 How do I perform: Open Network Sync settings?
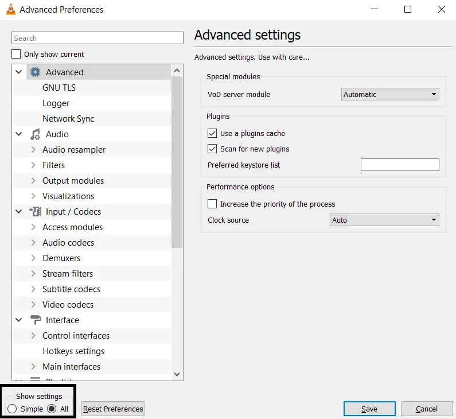click(68, 119)
